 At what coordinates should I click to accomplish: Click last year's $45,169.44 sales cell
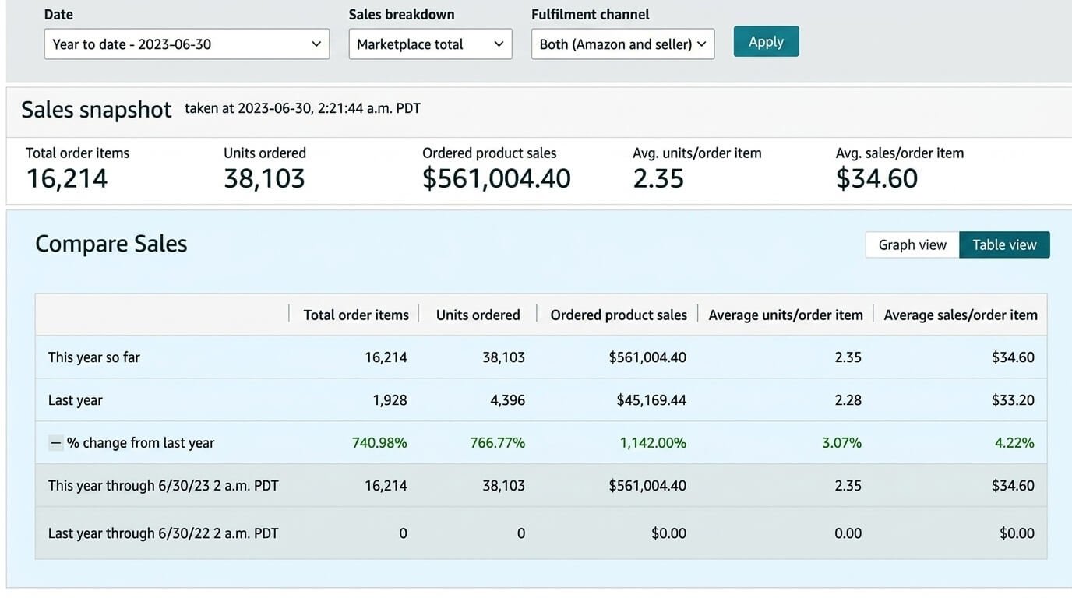click(651, 400)
